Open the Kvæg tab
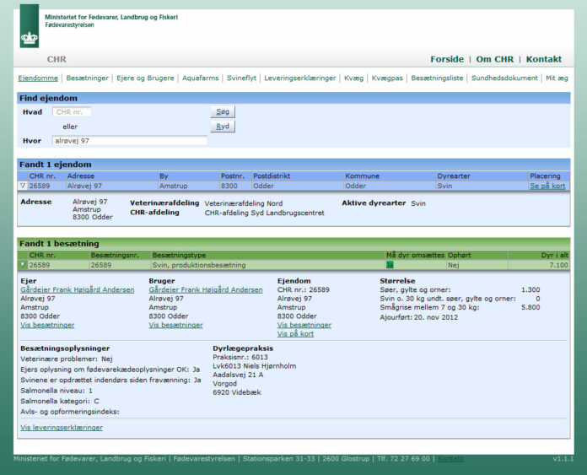 click(353, 78)
